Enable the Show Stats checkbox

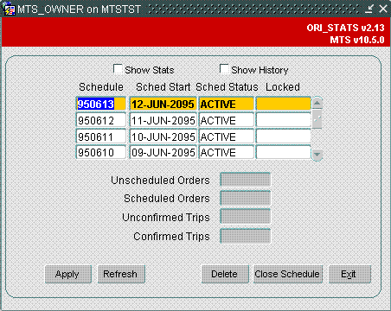(x=118, y=69)
